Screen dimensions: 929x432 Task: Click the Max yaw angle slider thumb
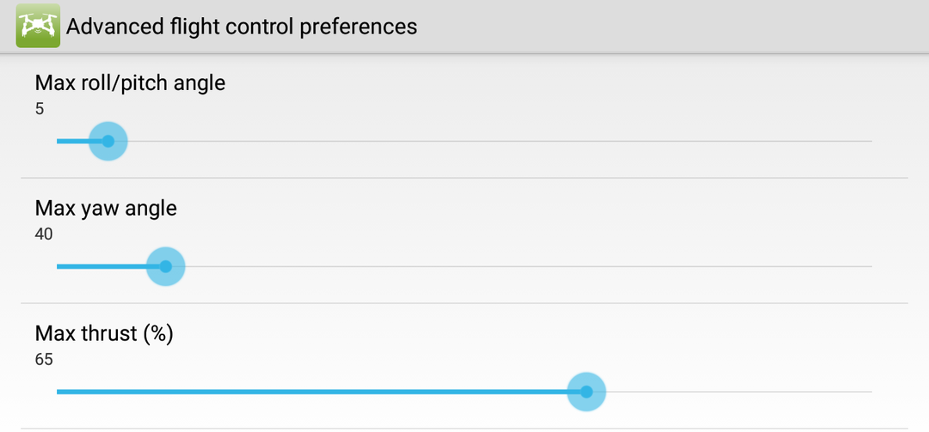(x=166, y=266)
